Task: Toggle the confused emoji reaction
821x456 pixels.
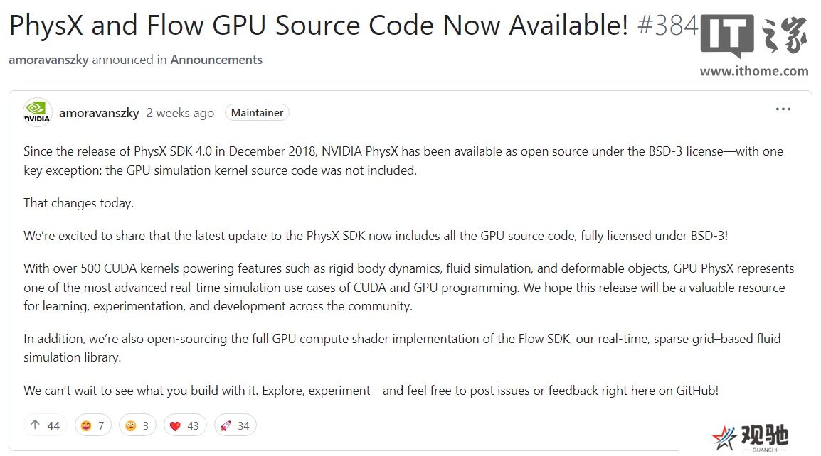Action: coord(137,425)
